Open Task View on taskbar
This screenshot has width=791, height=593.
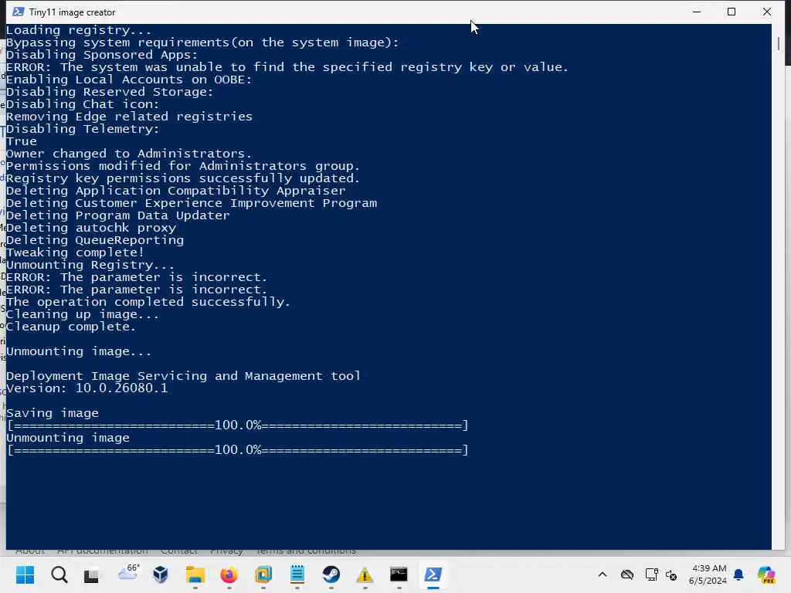click(91, 575)
